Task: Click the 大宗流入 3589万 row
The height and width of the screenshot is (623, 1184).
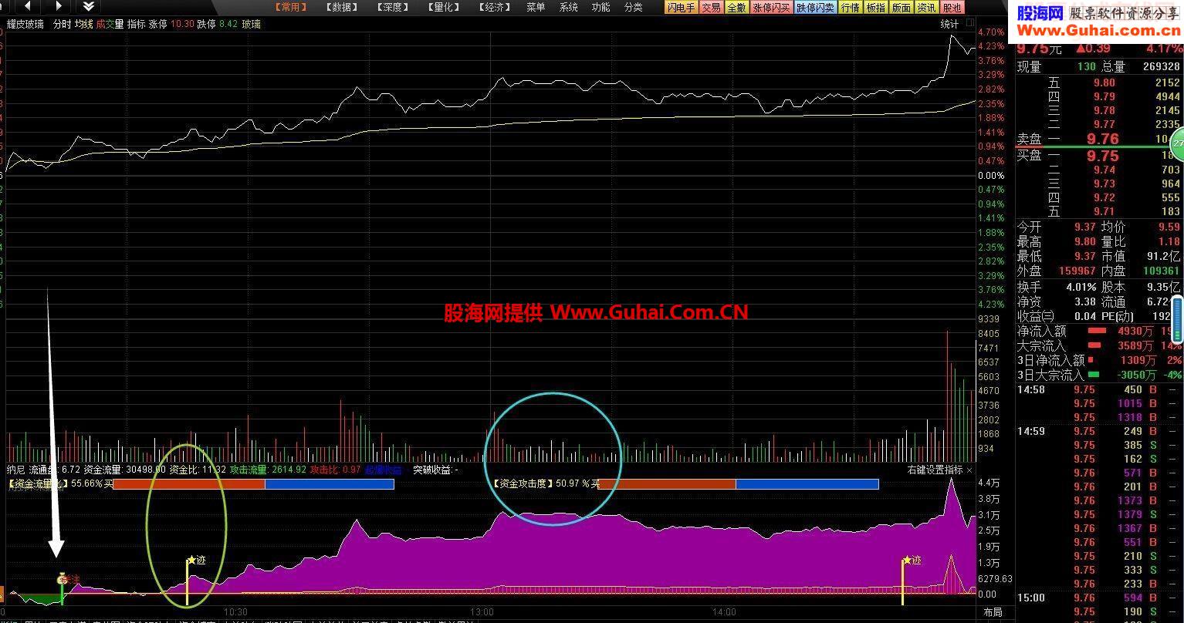Action: [1099, 345]
